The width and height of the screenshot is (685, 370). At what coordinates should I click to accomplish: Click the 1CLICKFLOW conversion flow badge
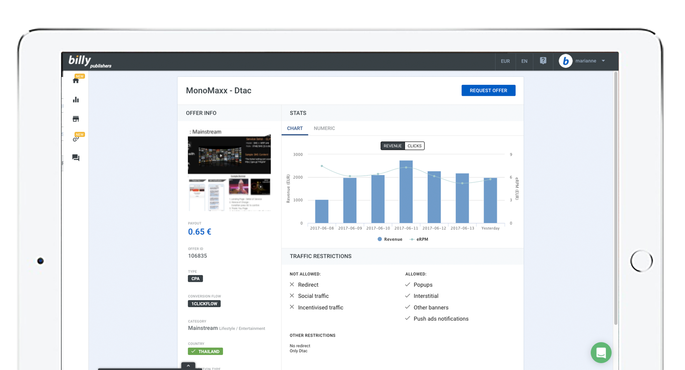(x=204, y=304)
